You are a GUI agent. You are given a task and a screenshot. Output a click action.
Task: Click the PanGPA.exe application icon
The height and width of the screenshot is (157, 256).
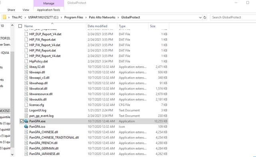(26, 121)
